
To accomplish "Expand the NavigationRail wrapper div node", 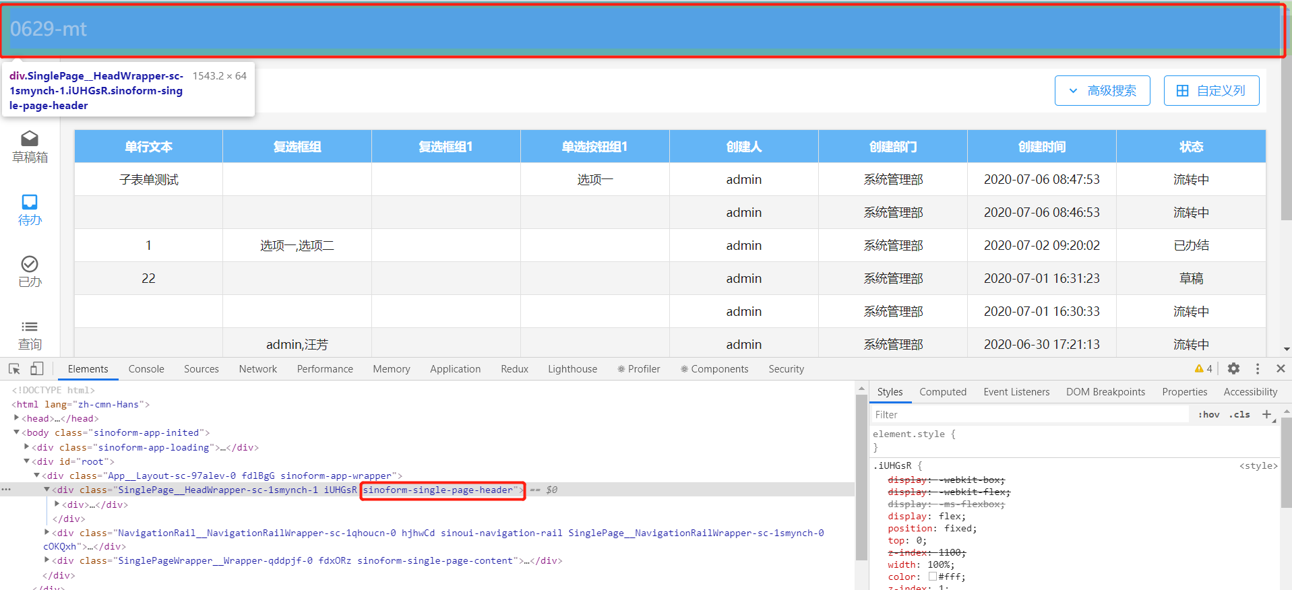I will [x=47, y=532].
